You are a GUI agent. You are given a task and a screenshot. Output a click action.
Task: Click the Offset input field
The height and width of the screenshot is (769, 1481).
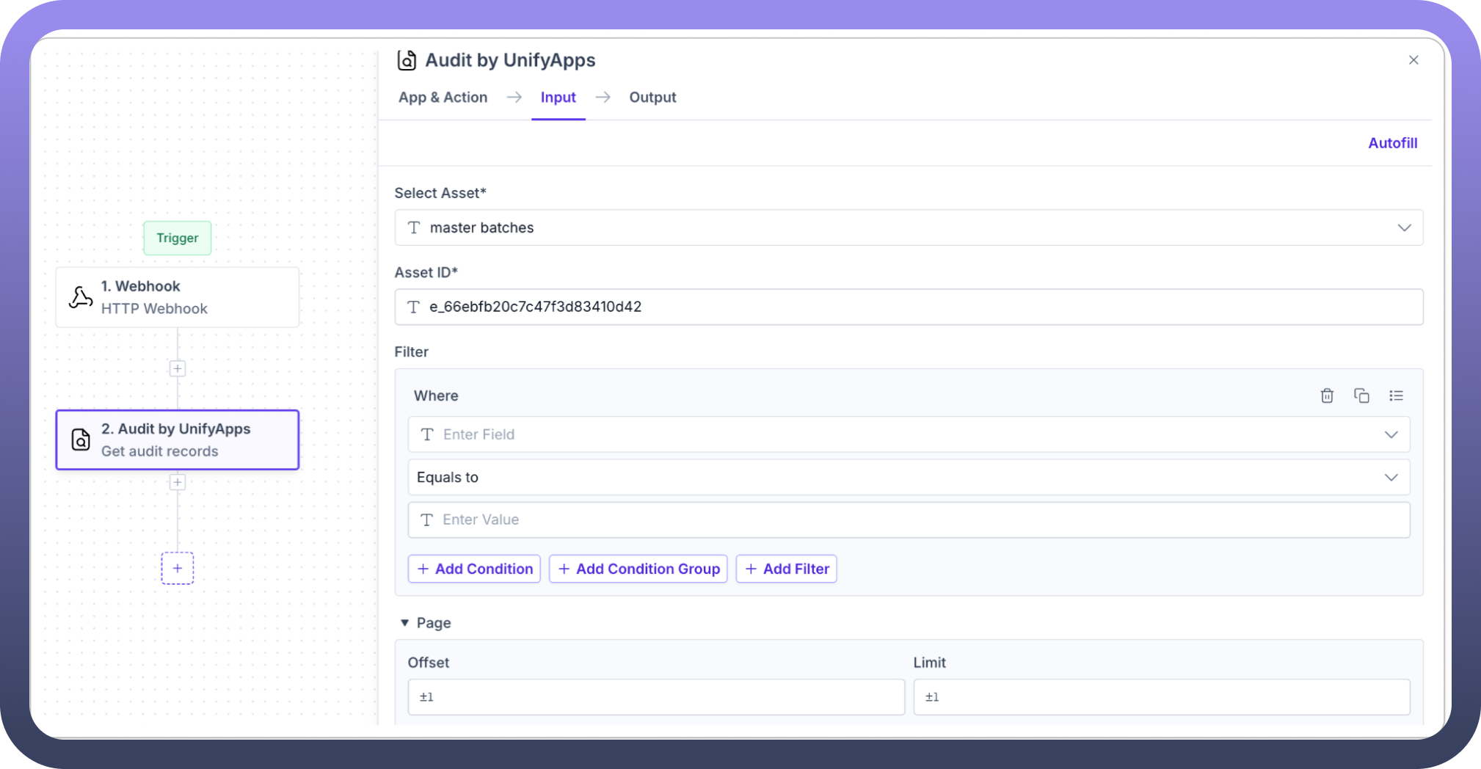point(656,697)
